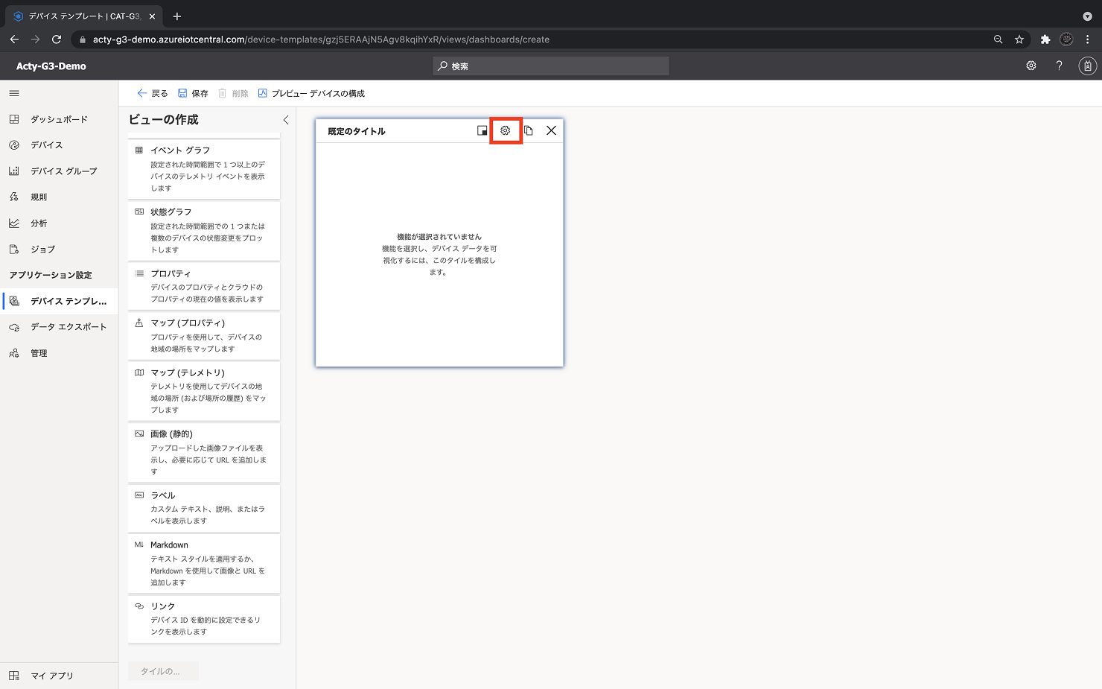Open デバイス グループ in sidebar
1102x689 pixels.
point(59,171)
